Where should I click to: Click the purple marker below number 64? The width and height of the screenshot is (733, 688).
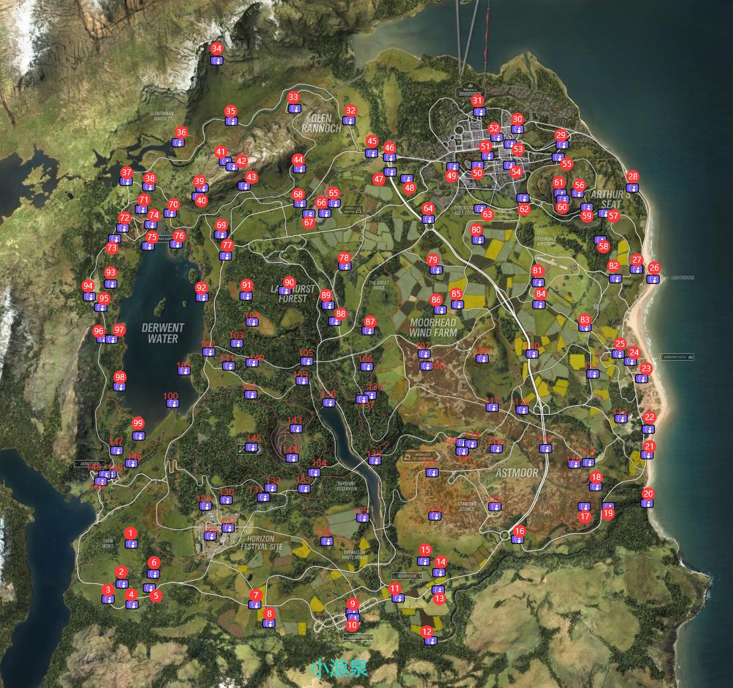coord(428,219)
